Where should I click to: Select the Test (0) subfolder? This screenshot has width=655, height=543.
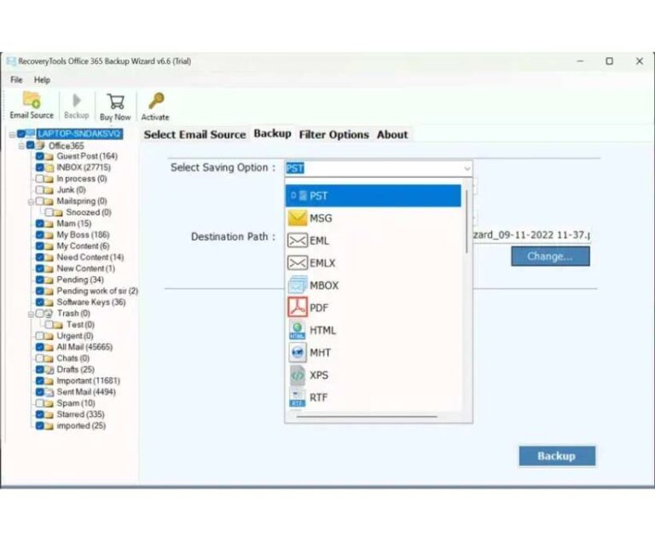click(x=80, y=325)
